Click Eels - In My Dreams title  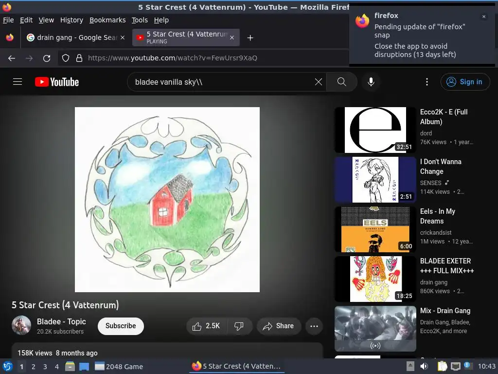438,216
